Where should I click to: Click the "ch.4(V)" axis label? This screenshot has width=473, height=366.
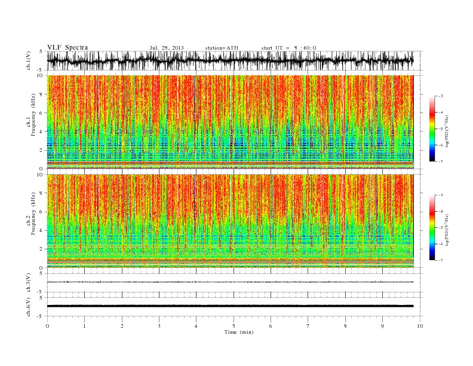[29, 307]
